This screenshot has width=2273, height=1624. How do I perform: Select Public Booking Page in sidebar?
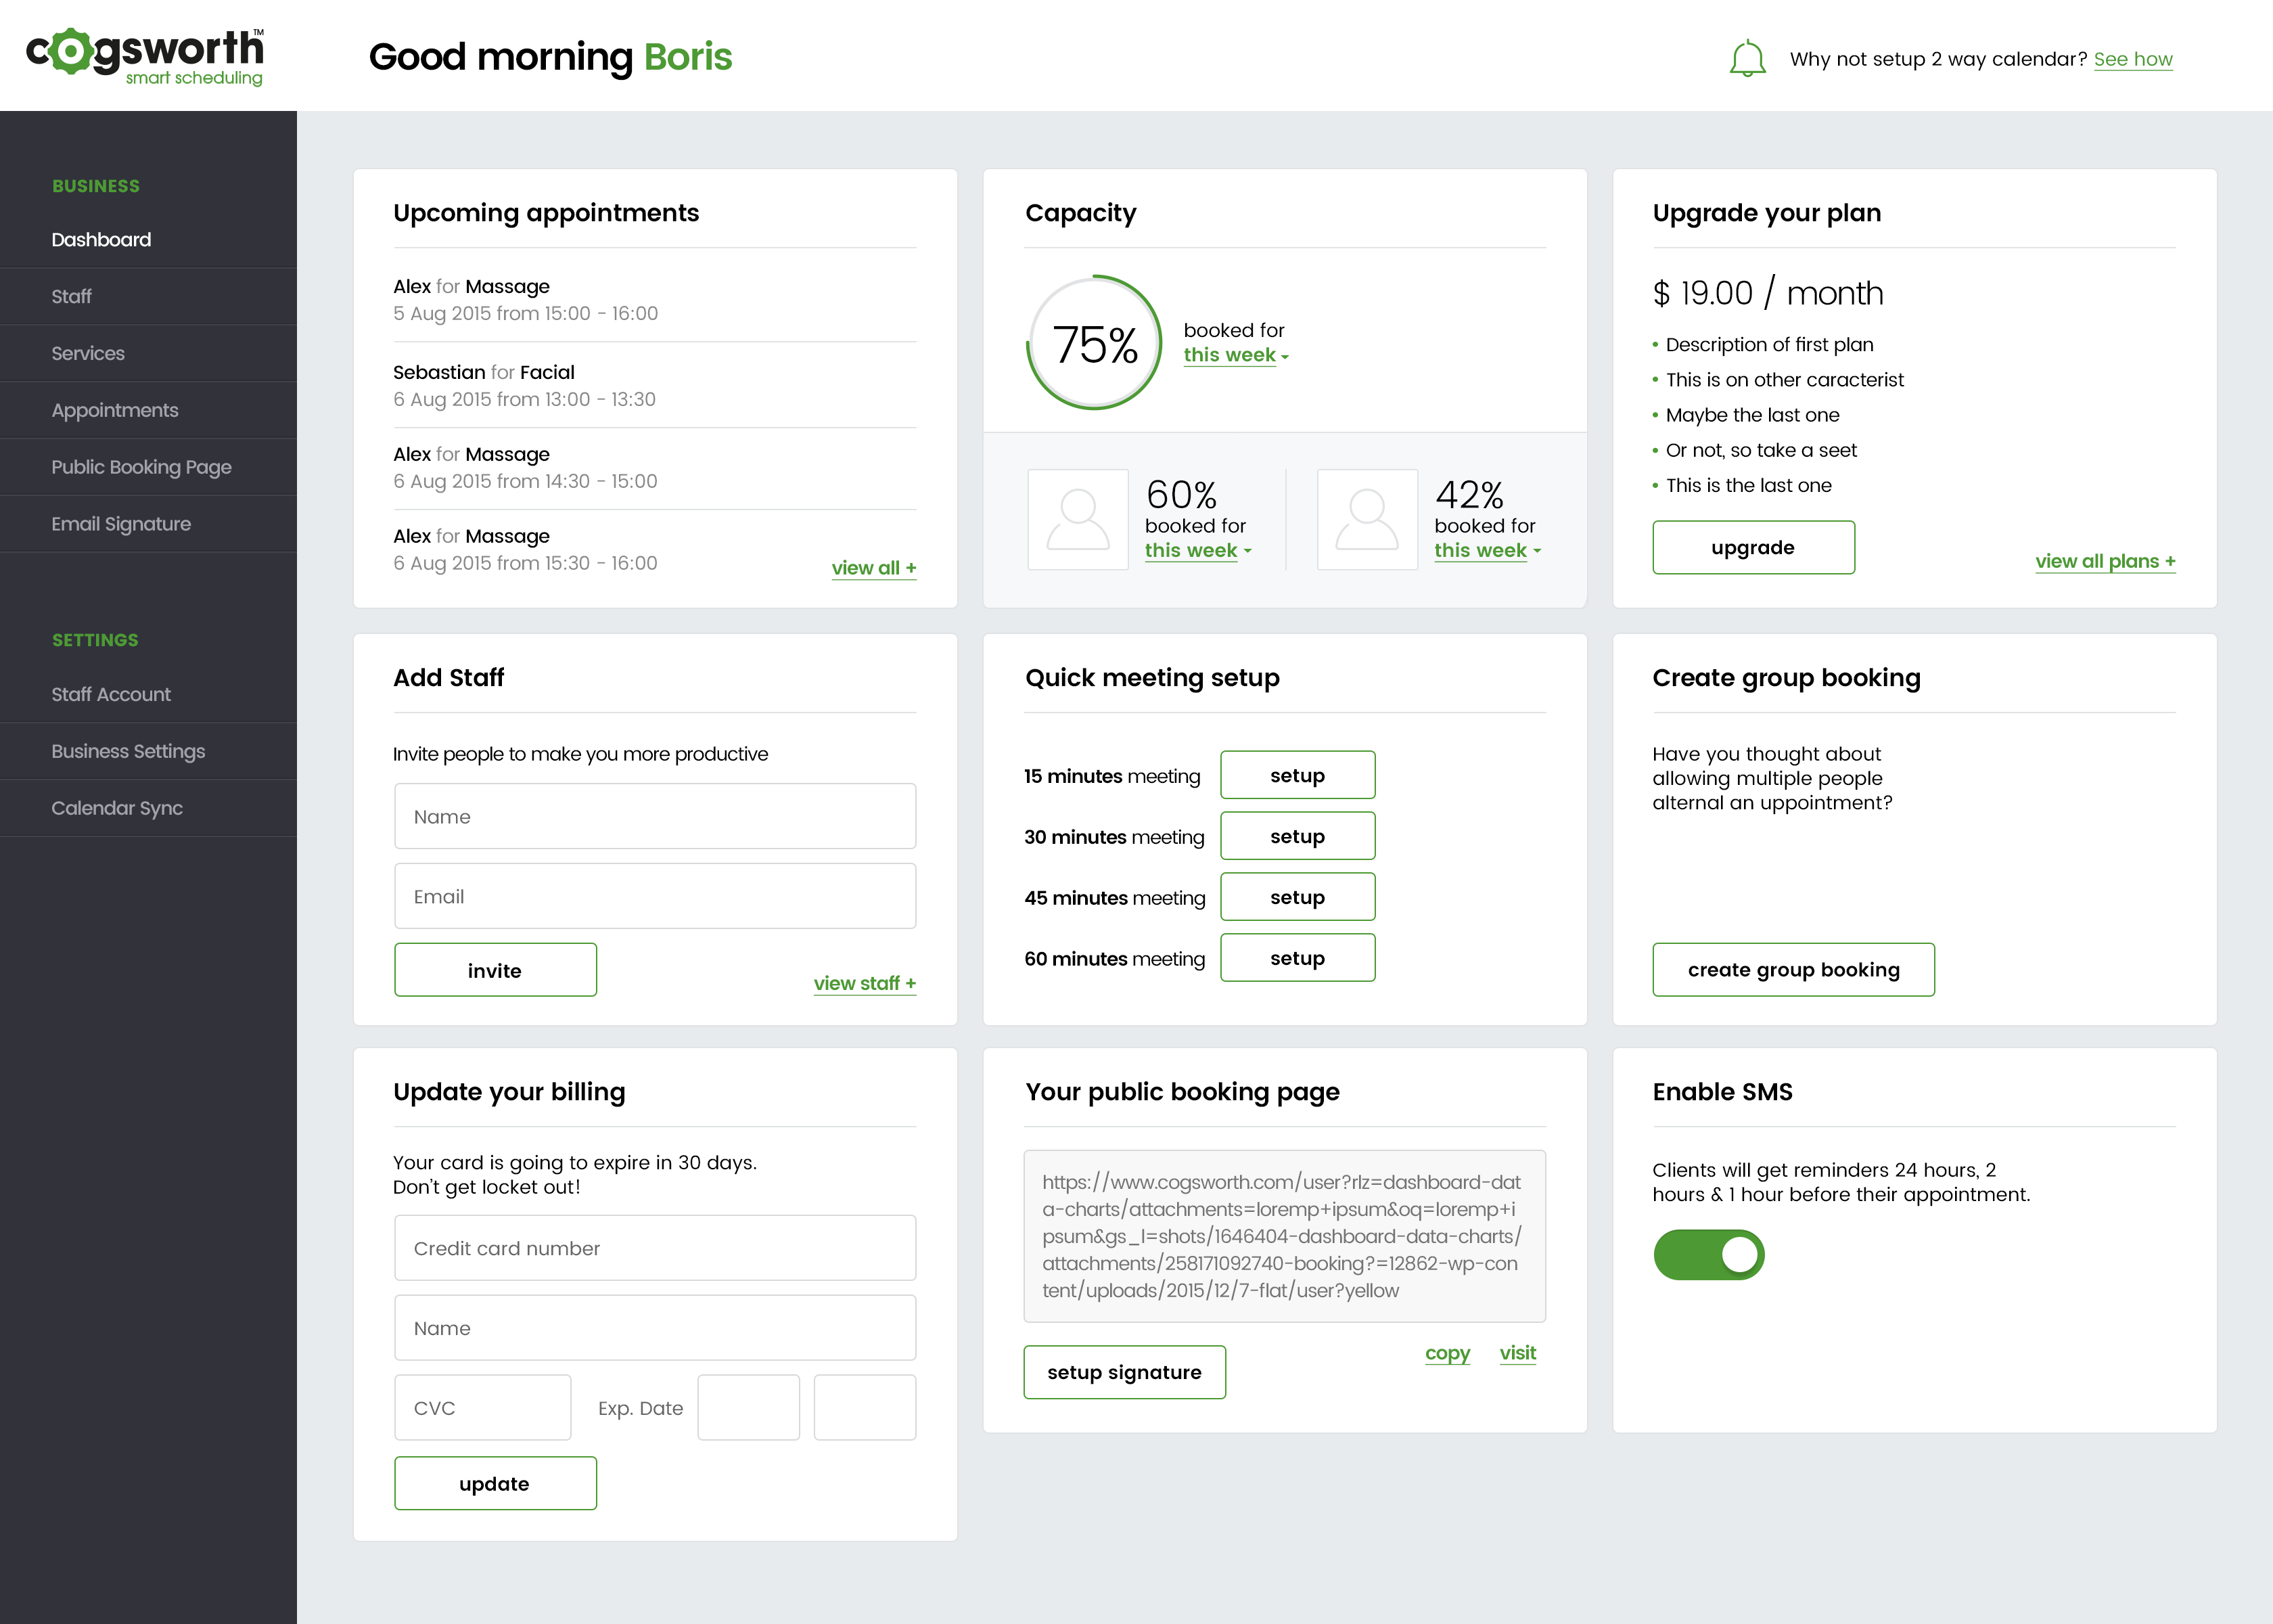[x=141, y=467]
